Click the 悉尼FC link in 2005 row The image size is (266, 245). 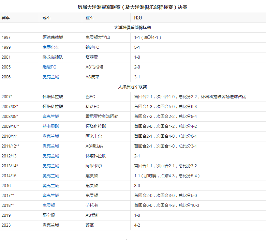(49, 67)
